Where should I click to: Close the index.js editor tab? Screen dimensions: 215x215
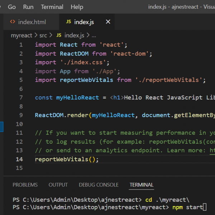[108, 22]
